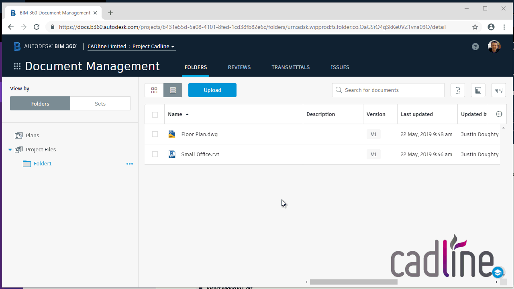Reload the browser page

37,27
